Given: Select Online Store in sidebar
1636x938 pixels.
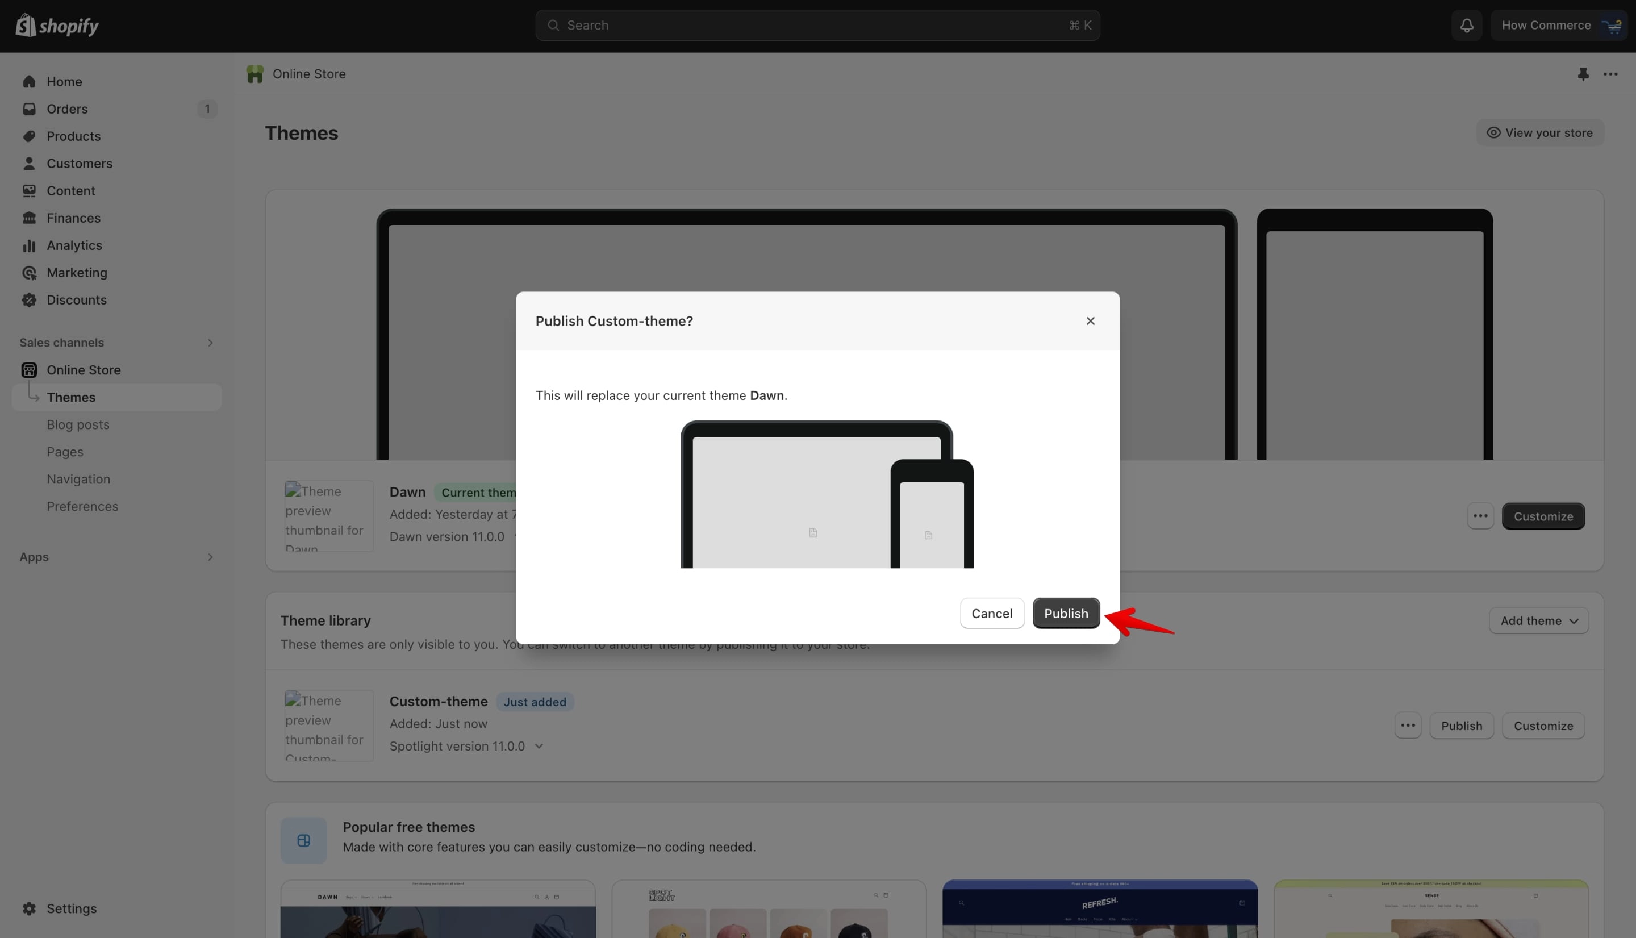Looking at the screenshot, I should pyautogui.click(x=116, y=370).
